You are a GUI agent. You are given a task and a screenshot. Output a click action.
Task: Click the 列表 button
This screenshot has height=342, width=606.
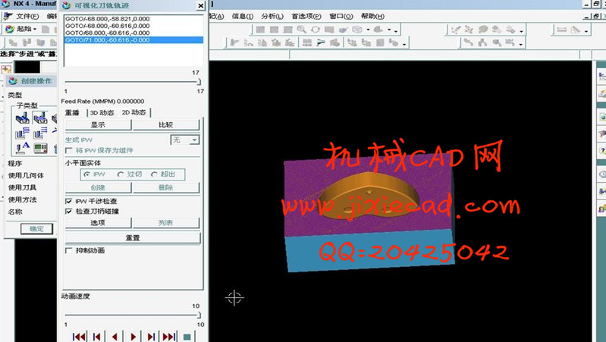tap(166, 223)
